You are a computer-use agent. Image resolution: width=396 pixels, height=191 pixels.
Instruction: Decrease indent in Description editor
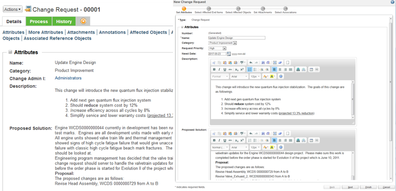pyautogui.click(x=262, y=69)
